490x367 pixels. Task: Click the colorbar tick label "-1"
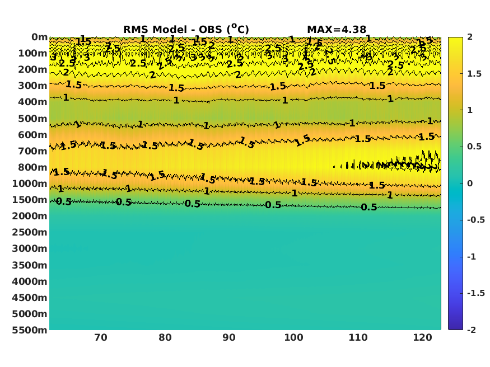[x=472, y=257]
